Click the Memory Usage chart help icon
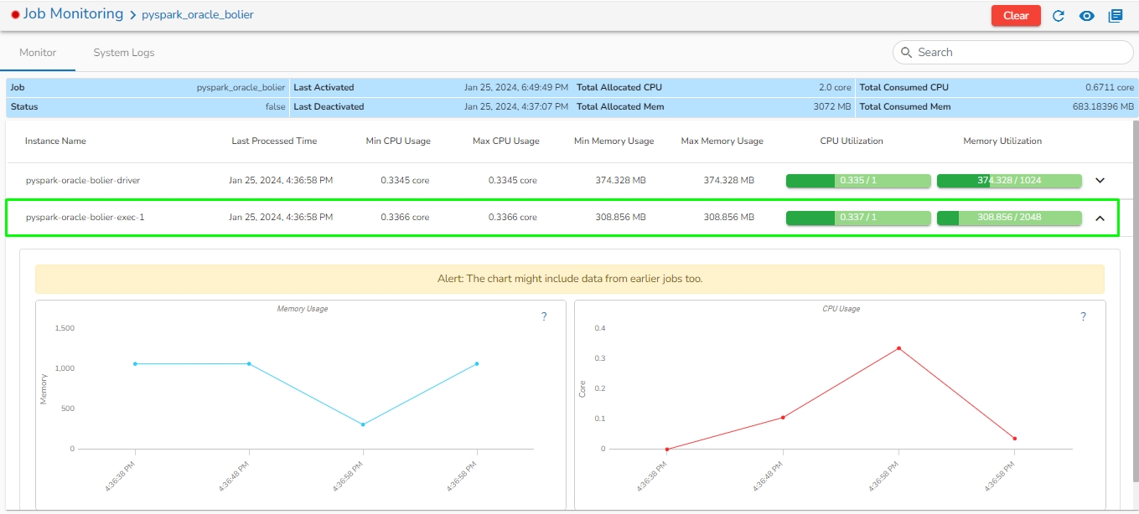 pyautogui.click(x=544, y=316)
